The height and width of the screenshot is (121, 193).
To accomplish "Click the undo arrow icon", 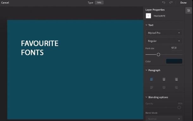I will click(164, 3).
